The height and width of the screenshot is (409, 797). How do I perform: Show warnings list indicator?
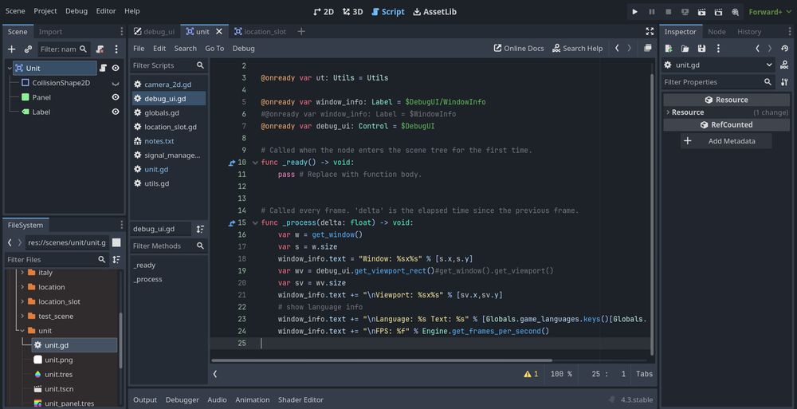point(531,374)
